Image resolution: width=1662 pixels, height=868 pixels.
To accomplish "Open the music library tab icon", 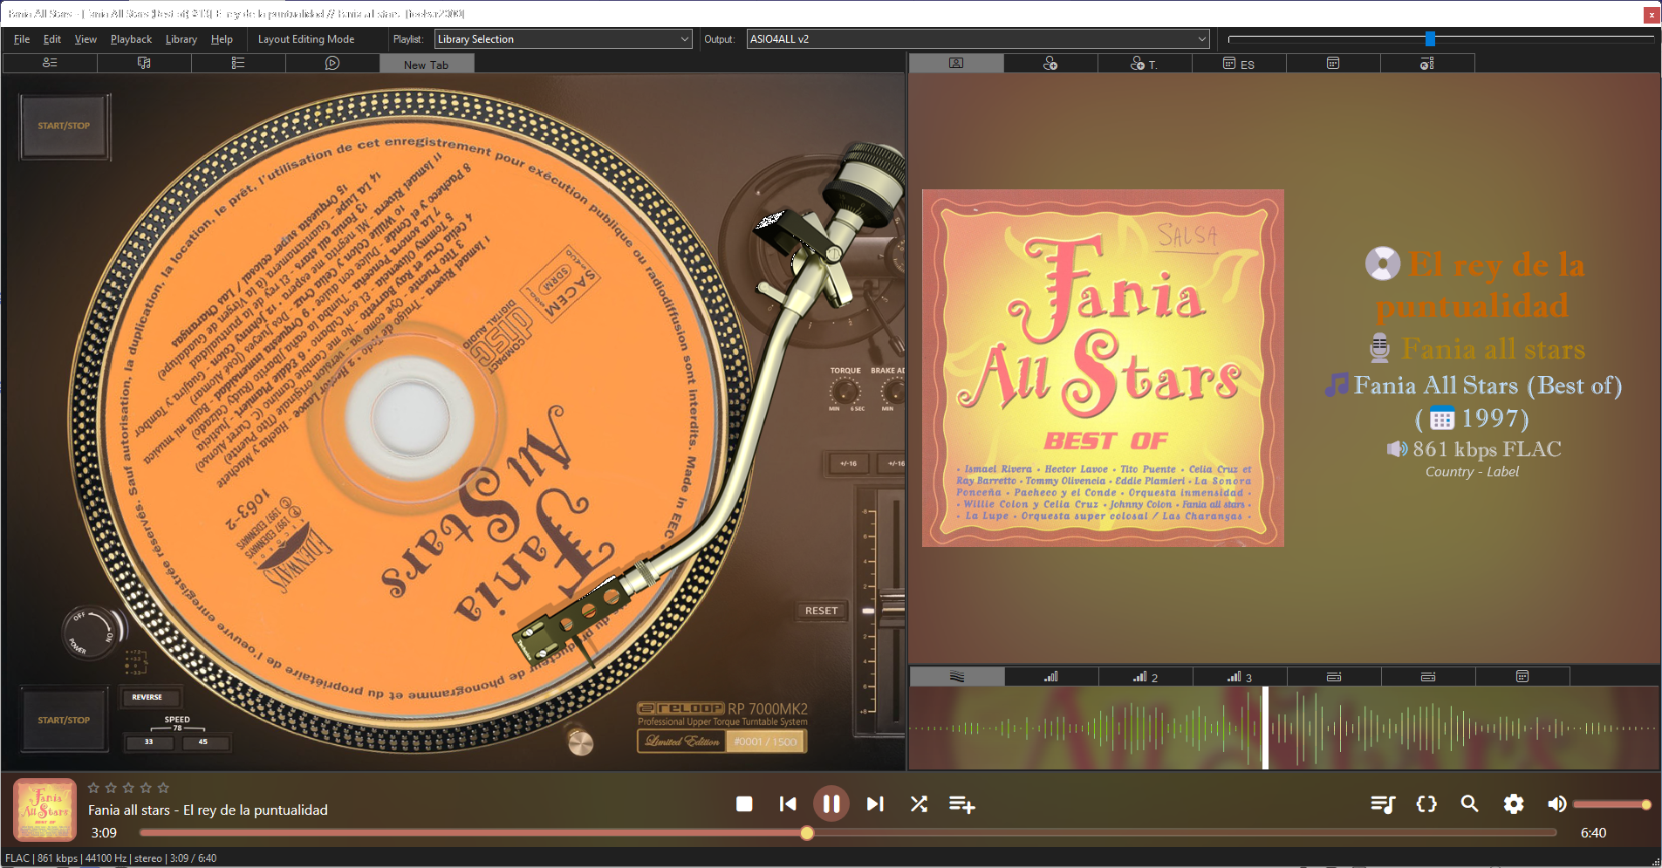I will coord(144,63).
